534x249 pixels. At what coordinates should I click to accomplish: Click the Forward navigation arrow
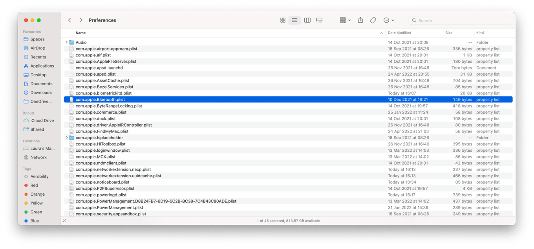[x=80, y=20]
